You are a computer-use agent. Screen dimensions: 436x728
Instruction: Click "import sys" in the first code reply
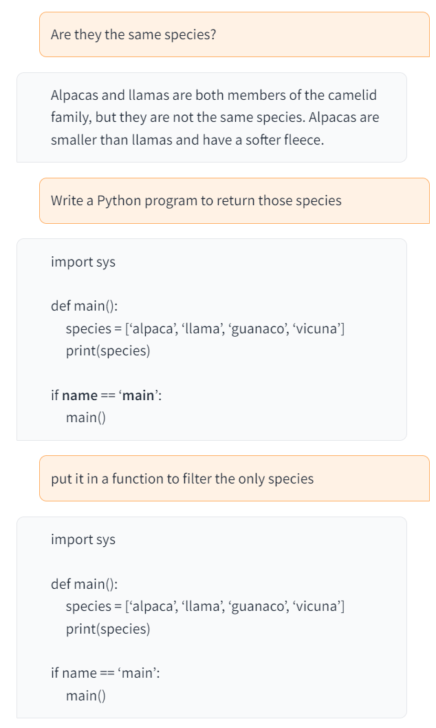click(x=83, y=262)
